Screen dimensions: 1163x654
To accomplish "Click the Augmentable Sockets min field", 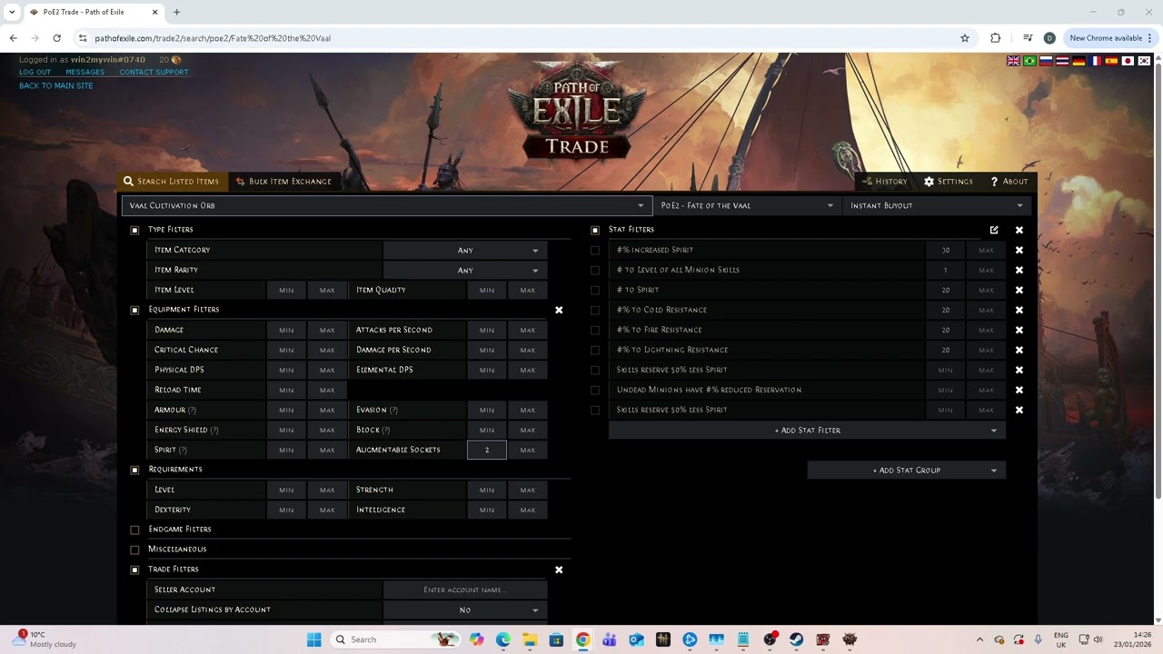I will [487, 450].
